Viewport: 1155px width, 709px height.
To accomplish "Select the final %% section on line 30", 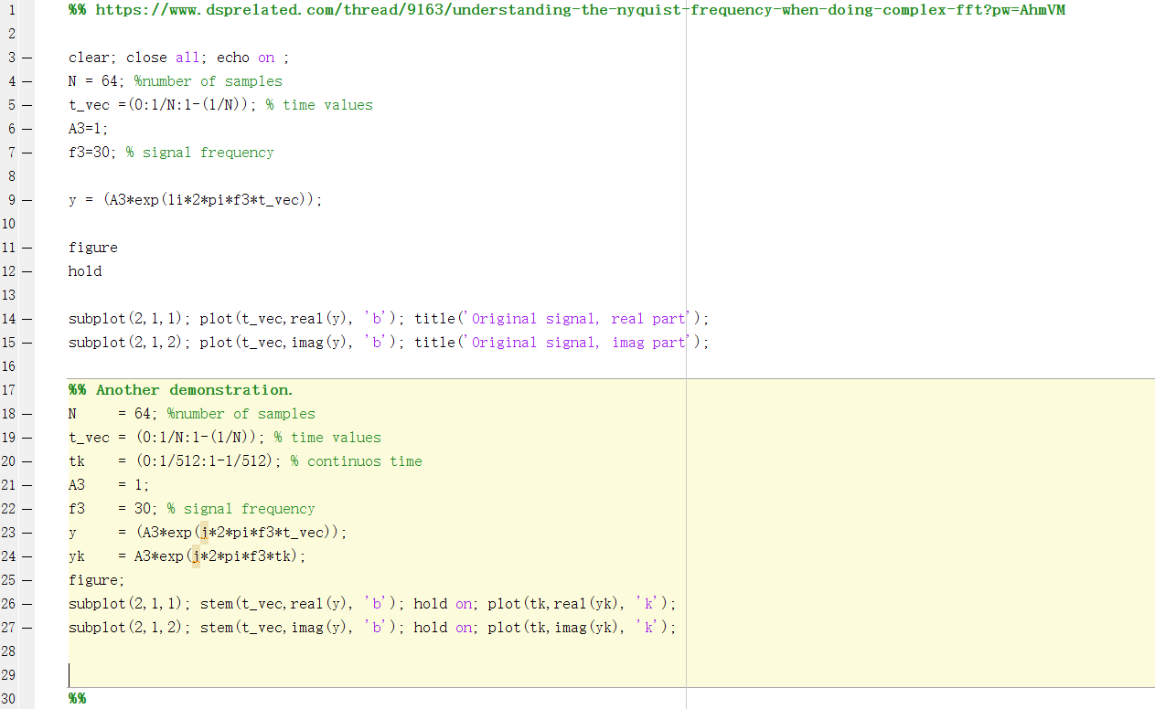I will click(x=75, y=698).
